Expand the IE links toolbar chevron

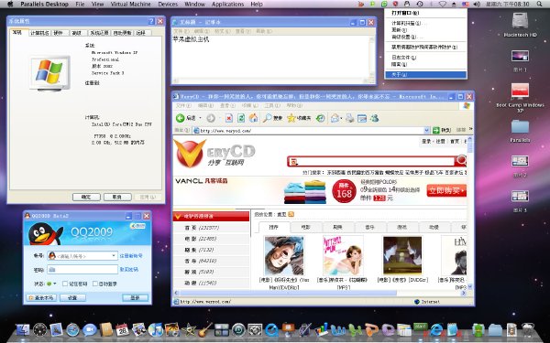(471, 130)
